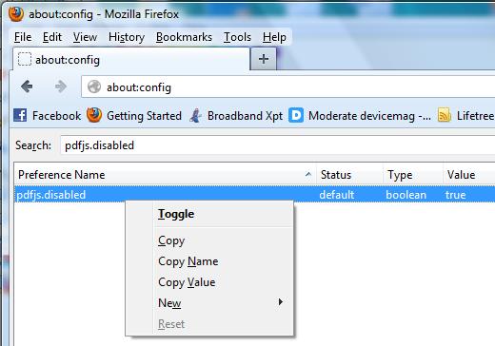Open the Tools menu
The image size is (495, 346).
[x=237, y=37]
